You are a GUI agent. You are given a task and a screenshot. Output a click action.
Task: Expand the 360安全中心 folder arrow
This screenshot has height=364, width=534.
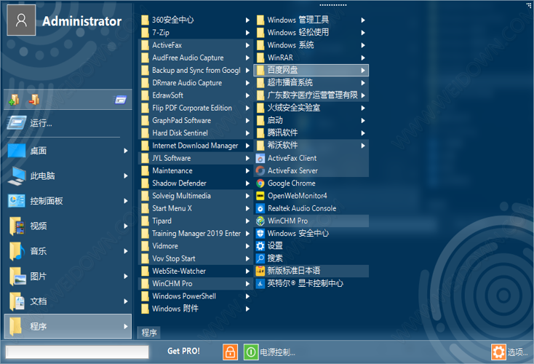247,20
